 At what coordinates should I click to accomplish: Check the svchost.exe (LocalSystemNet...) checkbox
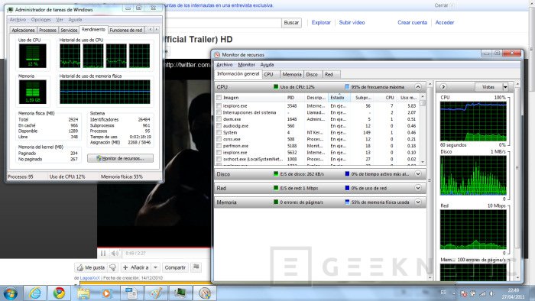[219, 159]
